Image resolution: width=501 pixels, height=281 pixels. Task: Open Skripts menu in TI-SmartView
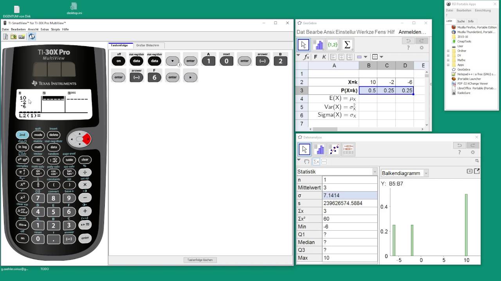(55, 29)
